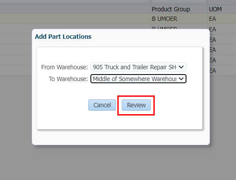
Task: Open the To Warehouse dropdown
Action: 138,79
